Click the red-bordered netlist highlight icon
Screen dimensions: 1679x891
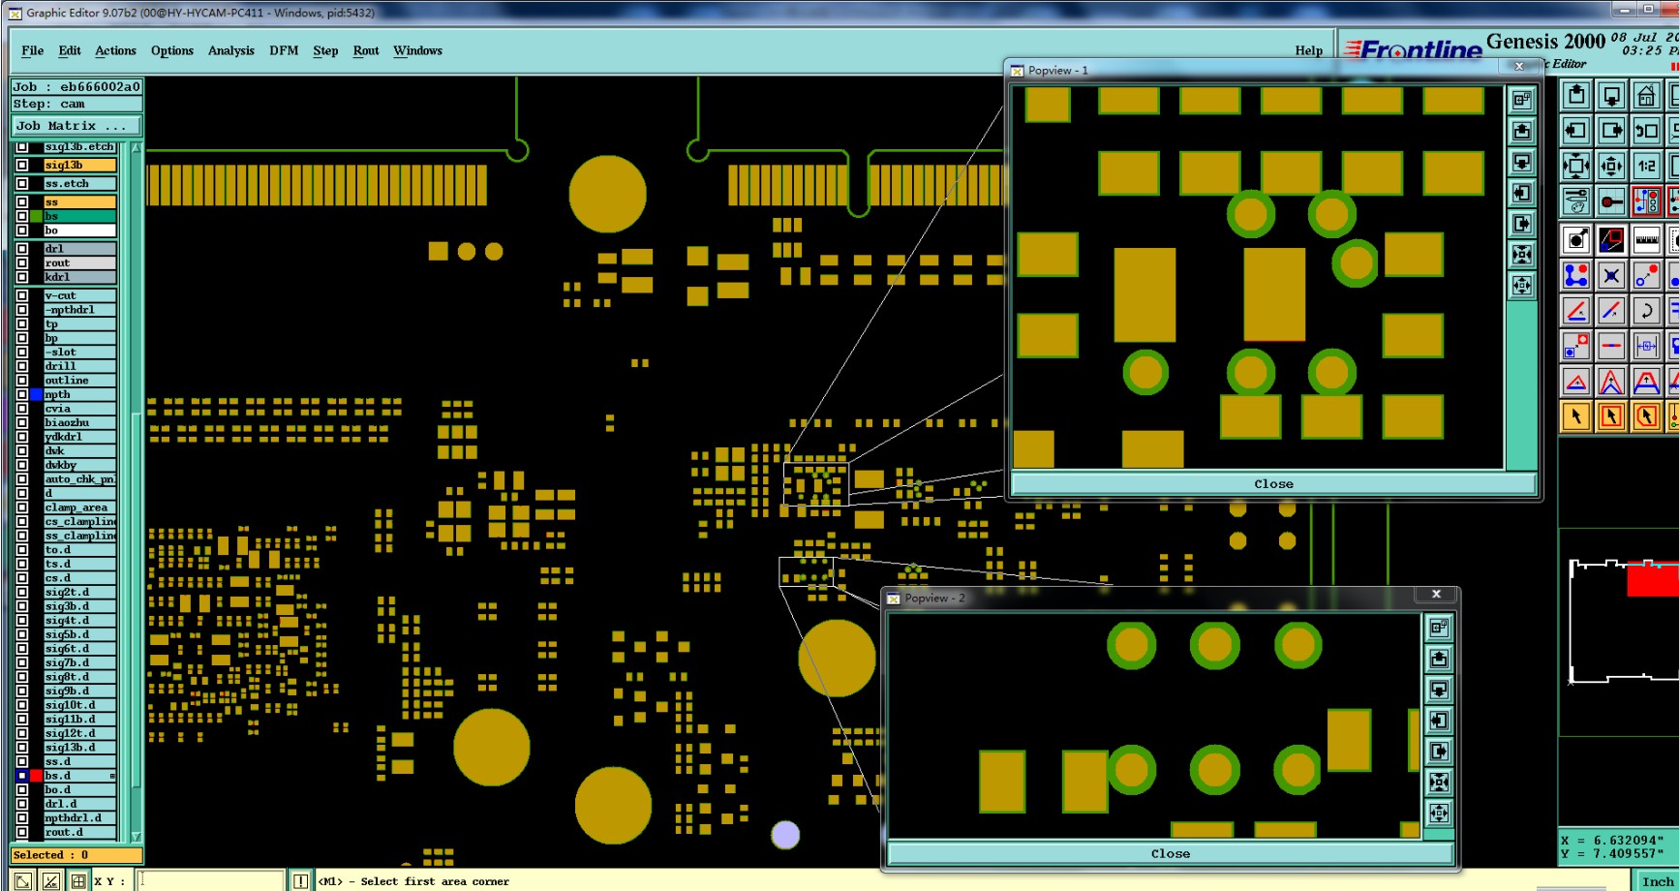pyautogui.click(x=1646, y=201)
